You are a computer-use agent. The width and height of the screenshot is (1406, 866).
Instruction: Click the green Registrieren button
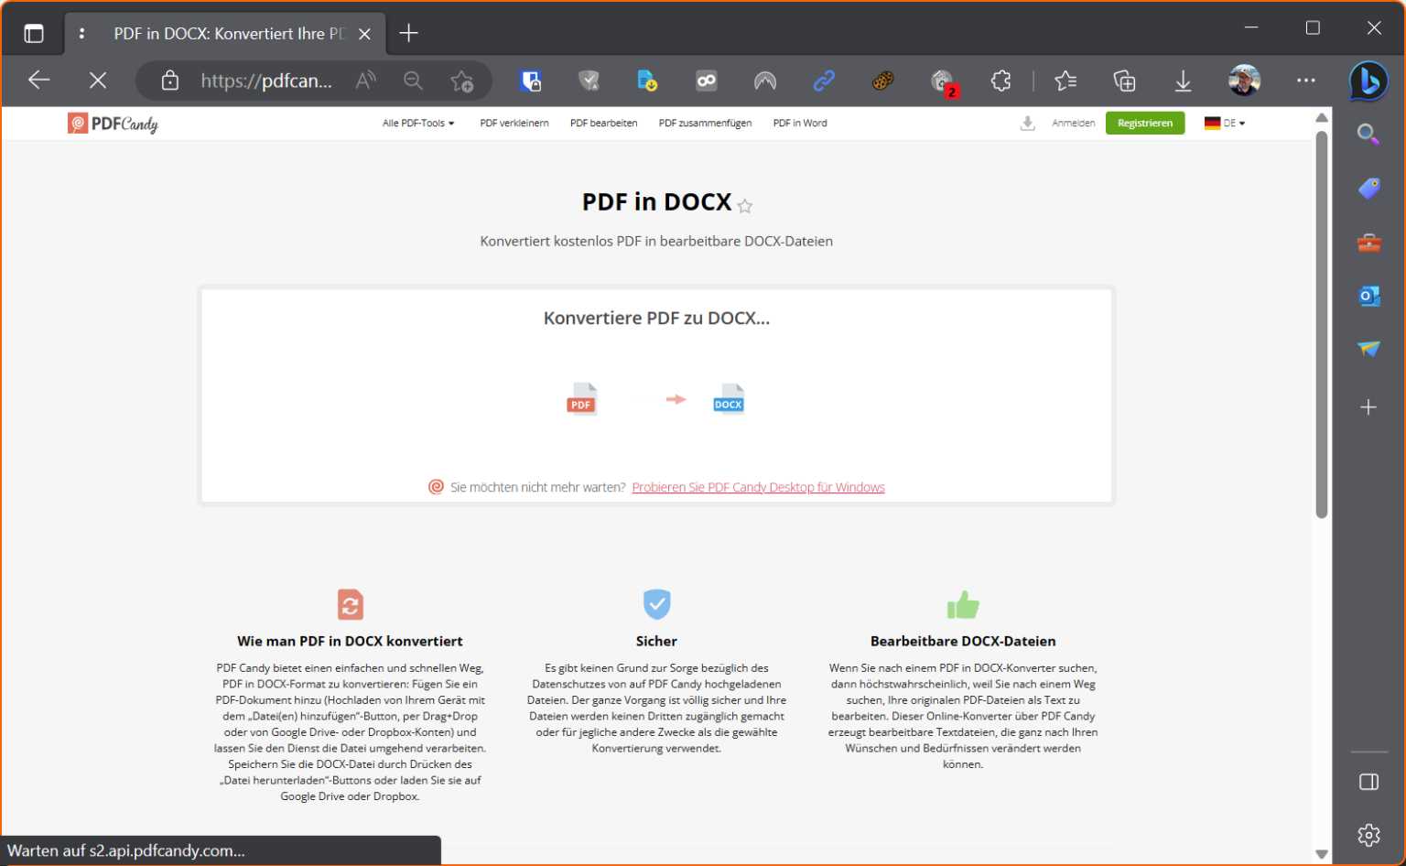tap(1145, 123)
